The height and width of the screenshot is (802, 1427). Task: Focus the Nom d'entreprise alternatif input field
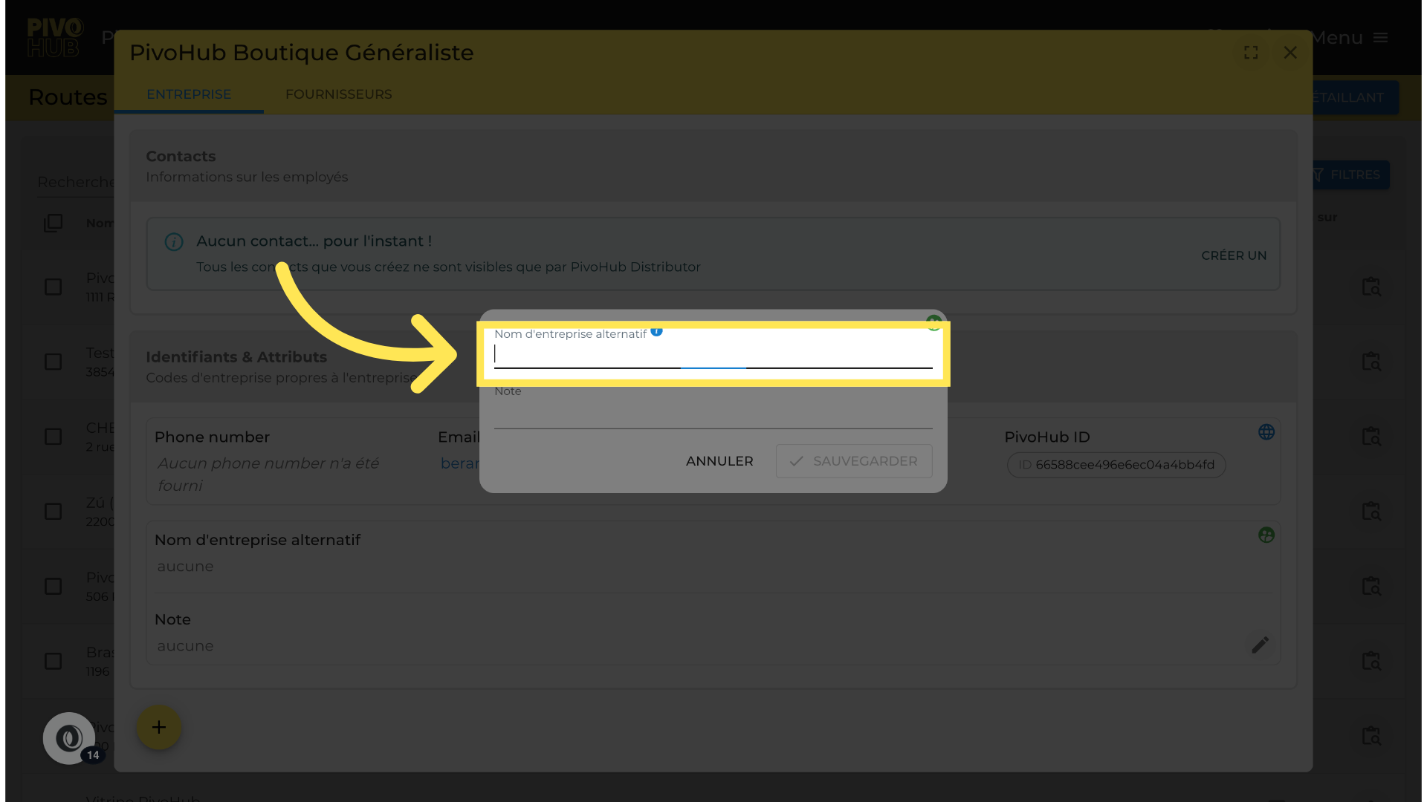712,354
